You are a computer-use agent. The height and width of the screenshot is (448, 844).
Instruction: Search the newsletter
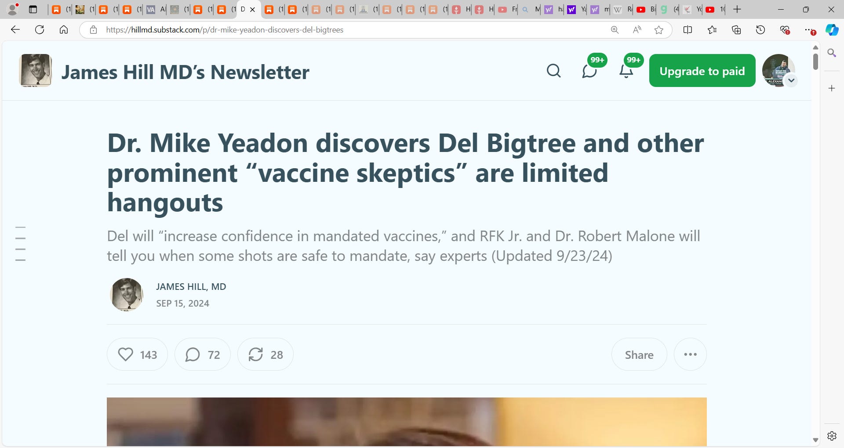(553, 70)
